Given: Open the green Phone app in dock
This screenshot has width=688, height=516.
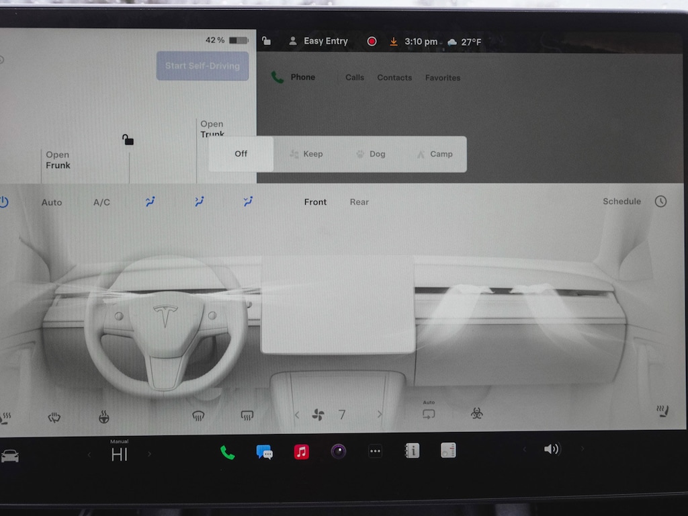Looking at the screenshot, I should 228,452.
